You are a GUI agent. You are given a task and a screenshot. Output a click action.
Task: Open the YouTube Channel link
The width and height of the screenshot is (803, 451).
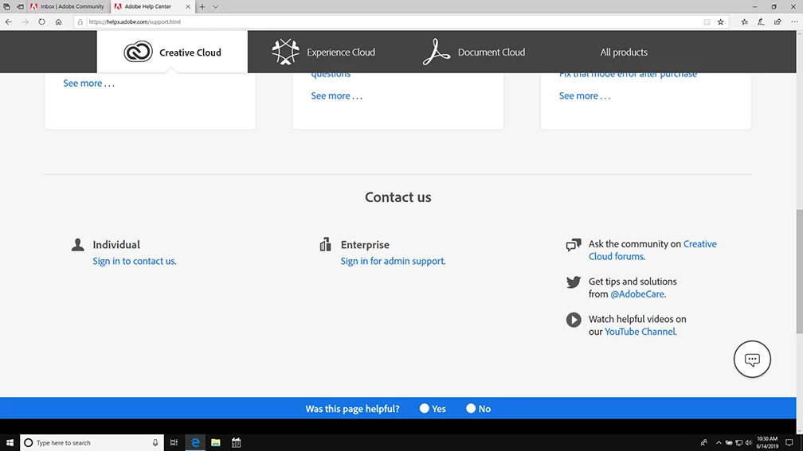coord(640,332)
